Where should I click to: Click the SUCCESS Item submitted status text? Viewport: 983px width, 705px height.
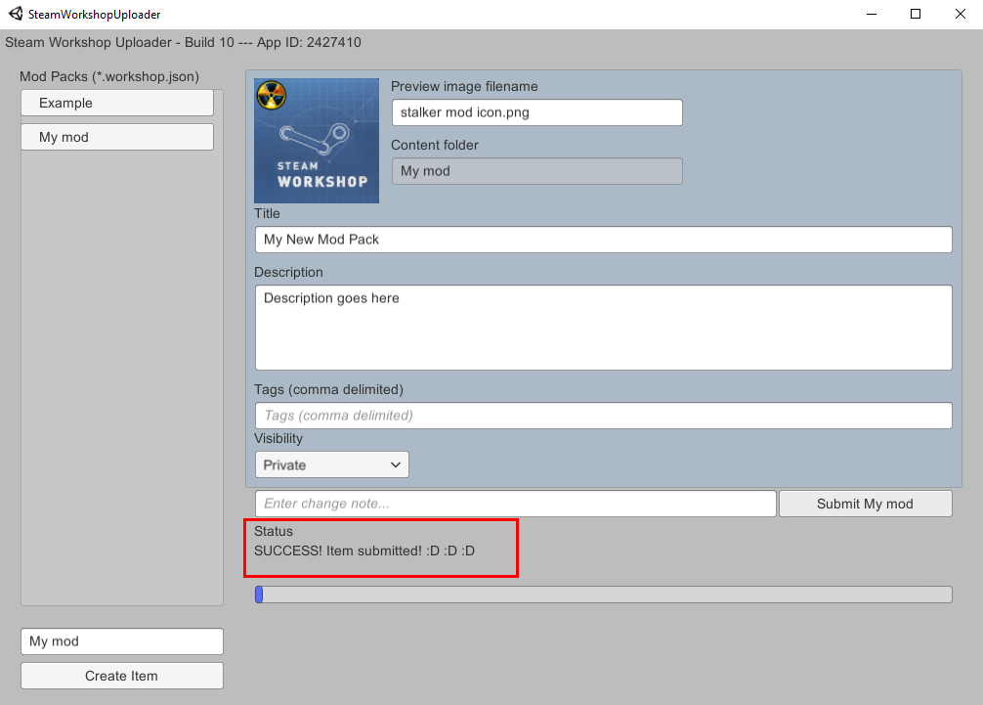[x=364, y=551]
